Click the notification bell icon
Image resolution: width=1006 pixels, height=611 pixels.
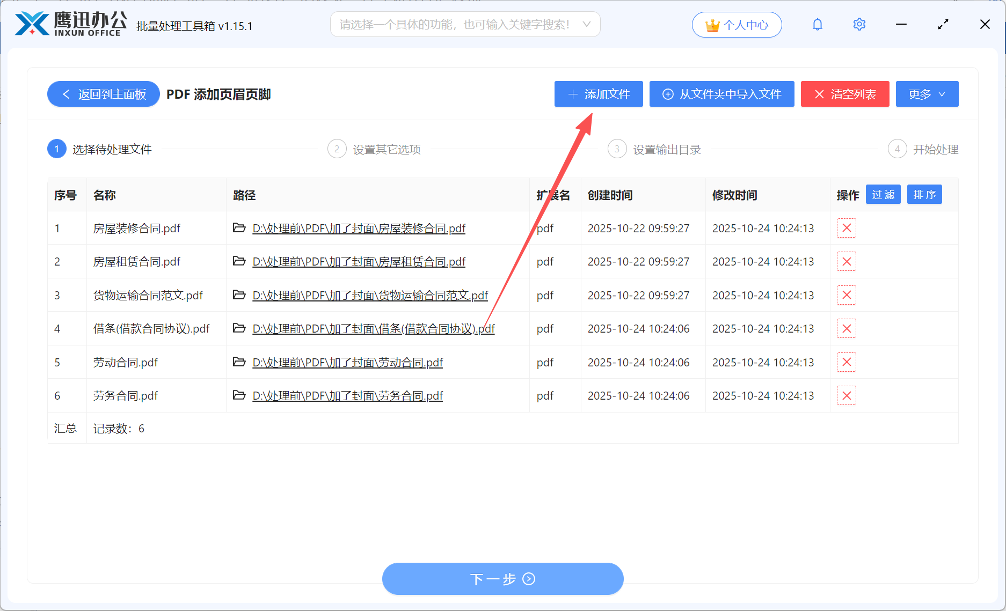[x=817, y=25]
